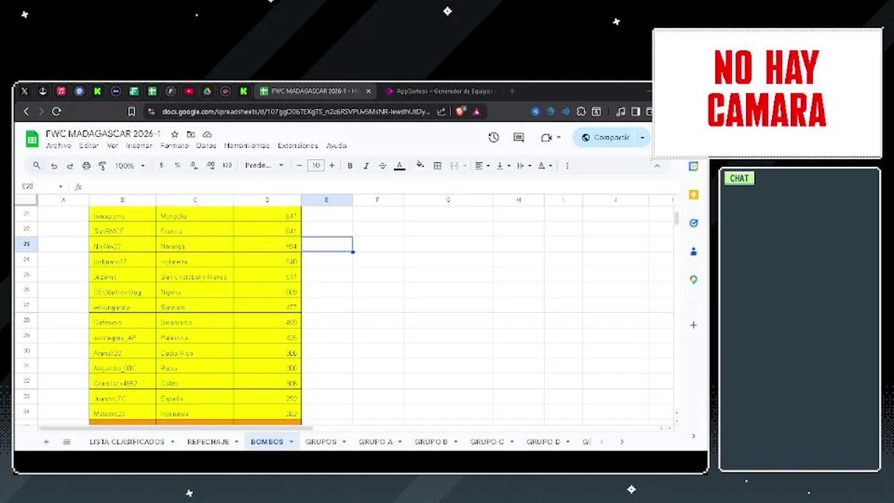Open vertical align dropdown

coord(503,166)
